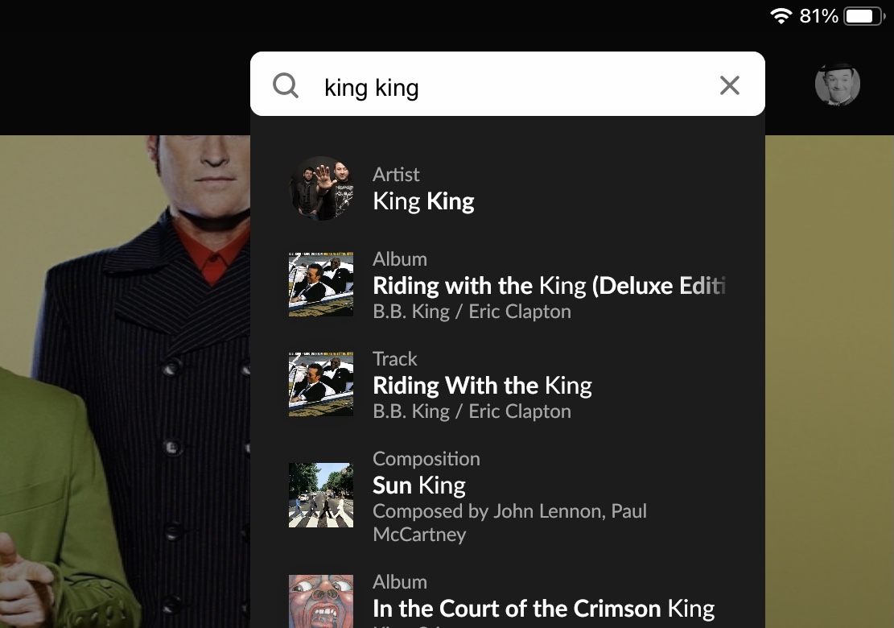The width and height of the screenshot is (894, 628).
Task: Open In the Court of the Crimson King
Action: (543, 608)
